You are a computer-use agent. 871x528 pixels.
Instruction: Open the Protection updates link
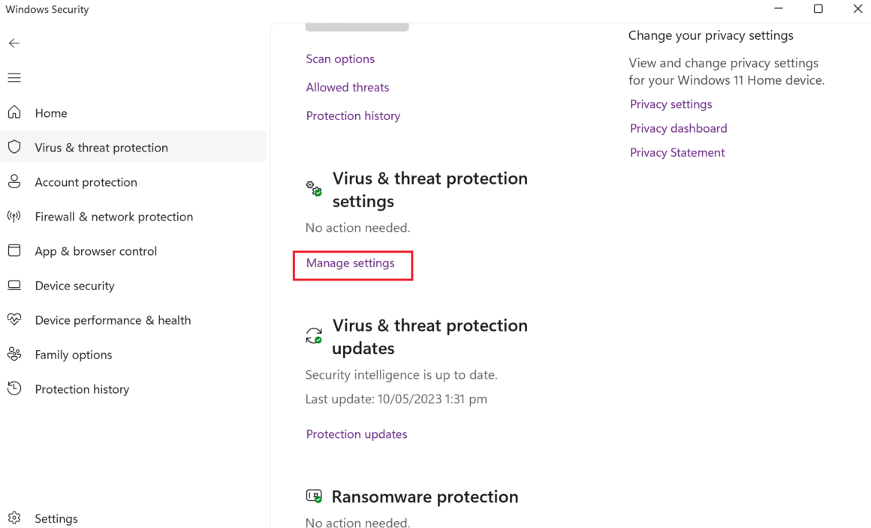click(x=357, y=434)
